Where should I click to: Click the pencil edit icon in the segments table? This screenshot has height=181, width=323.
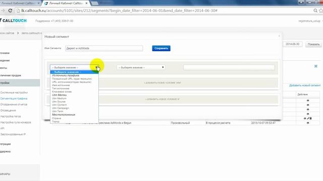point(308,119)
